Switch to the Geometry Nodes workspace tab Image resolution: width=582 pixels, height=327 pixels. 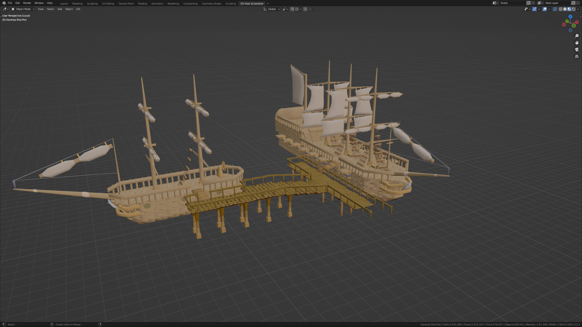pos(212,4)
